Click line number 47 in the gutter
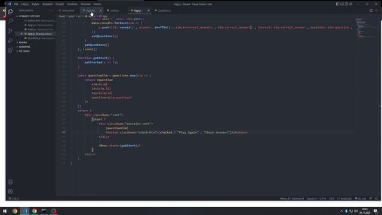382x215 pixels. [x=64, y=133]
